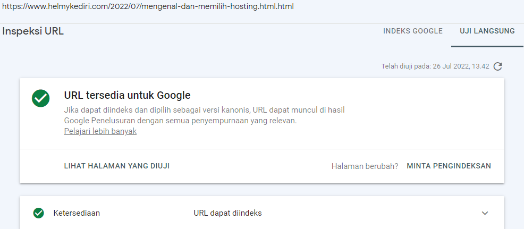Image resolution: width=524 pixels, height=229 pixels.
Task: Click 'URL tersedia untuk Google' title
Action: pos(127,95)
